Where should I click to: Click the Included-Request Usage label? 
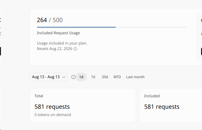click(x=58, y=33)
